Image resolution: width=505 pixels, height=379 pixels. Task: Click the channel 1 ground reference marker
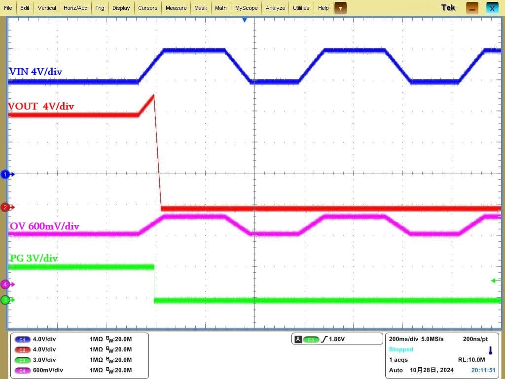click(x=6, y=174)
